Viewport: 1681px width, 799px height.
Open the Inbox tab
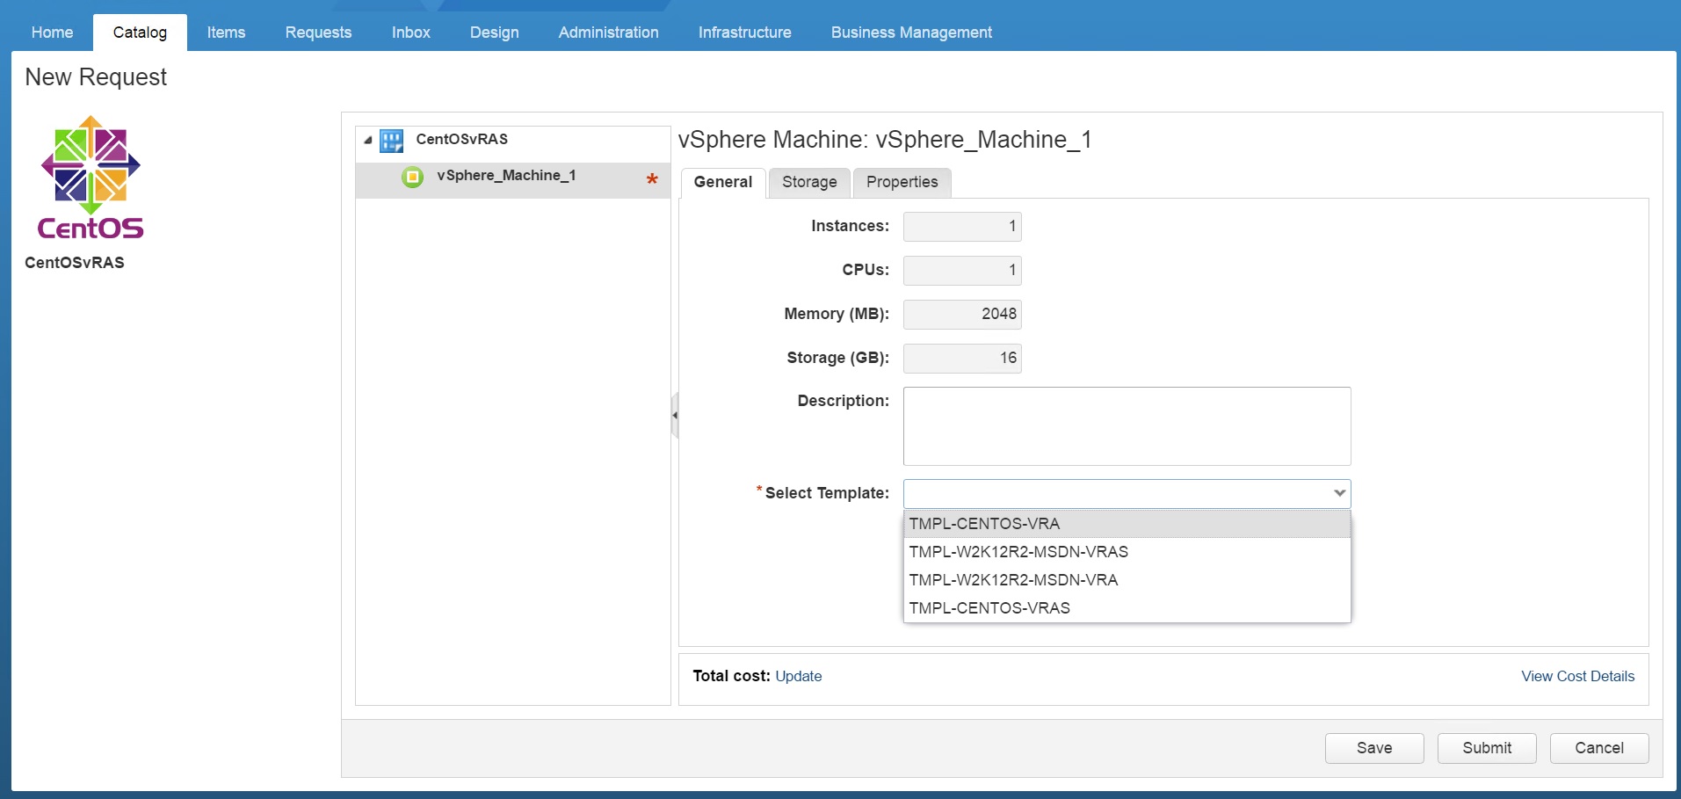point(410,33)
